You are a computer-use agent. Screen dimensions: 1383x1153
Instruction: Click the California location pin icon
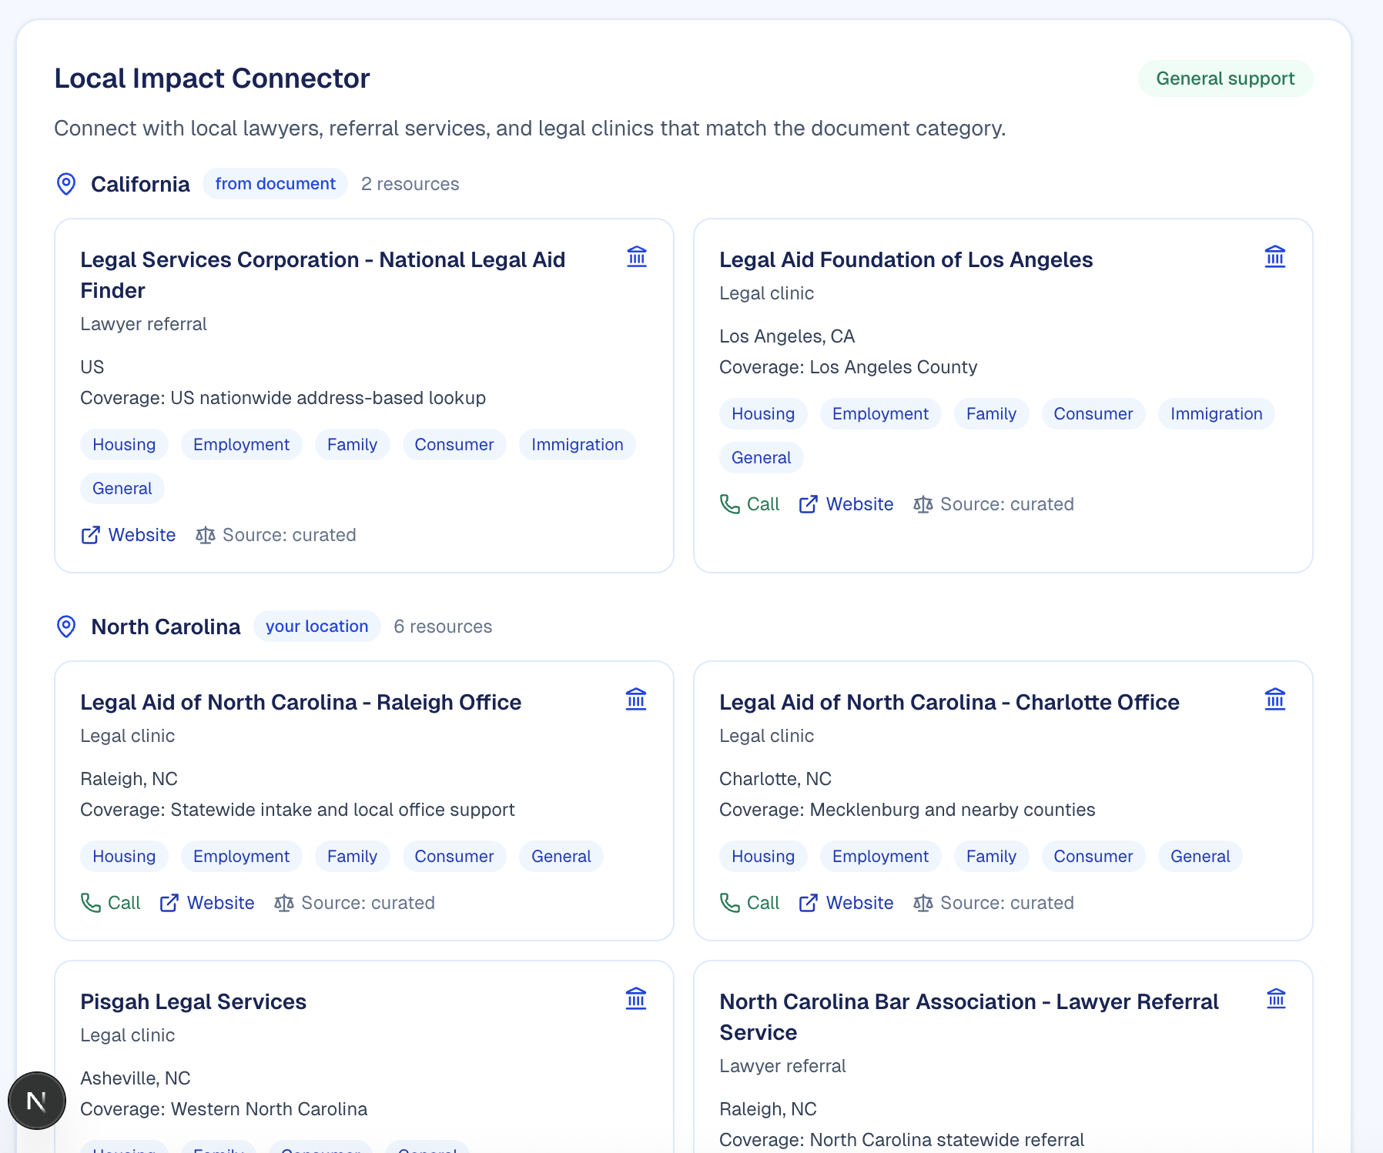click(66, 184)
